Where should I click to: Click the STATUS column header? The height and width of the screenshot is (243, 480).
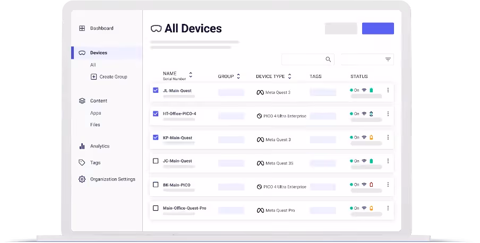[x=359, y=76]
